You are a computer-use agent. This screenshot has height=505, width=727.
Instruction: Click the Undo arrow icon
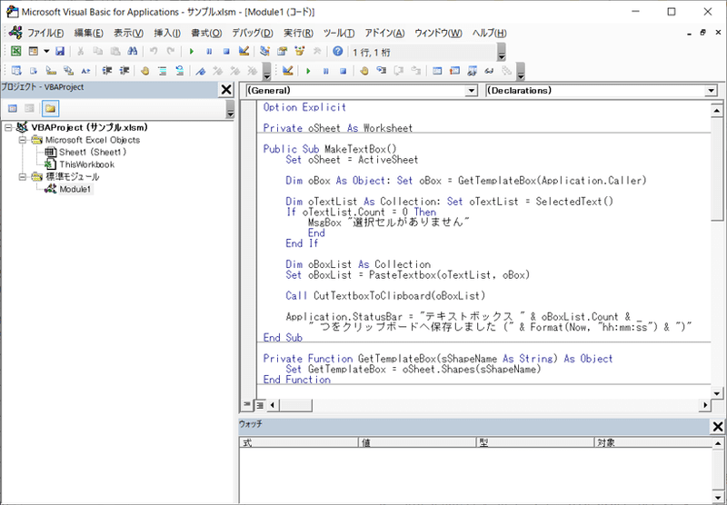(154, 52)
